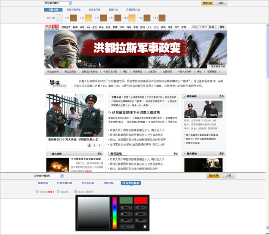Image resolution: width=269 pixels, height=235 pixels.
Task: Select navigation style radio number 3
Action: (98, 18)
